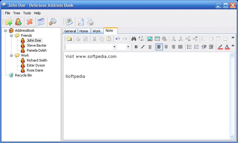Open the File menu
238x143 pixels.
point(7,13)
